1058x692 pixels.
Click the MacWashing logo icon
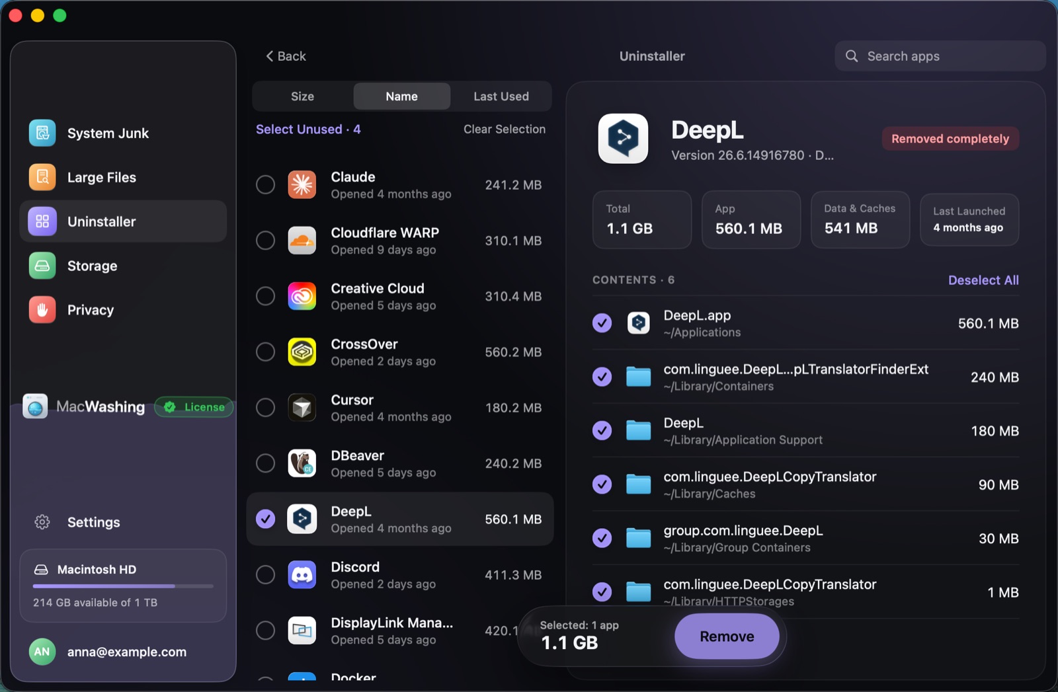[35, 406]
